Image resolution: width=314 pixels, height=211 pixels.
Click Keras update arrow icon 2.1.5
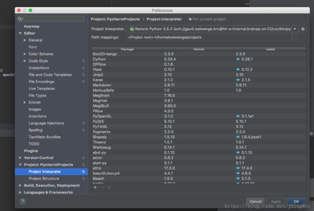pos(238,80)
